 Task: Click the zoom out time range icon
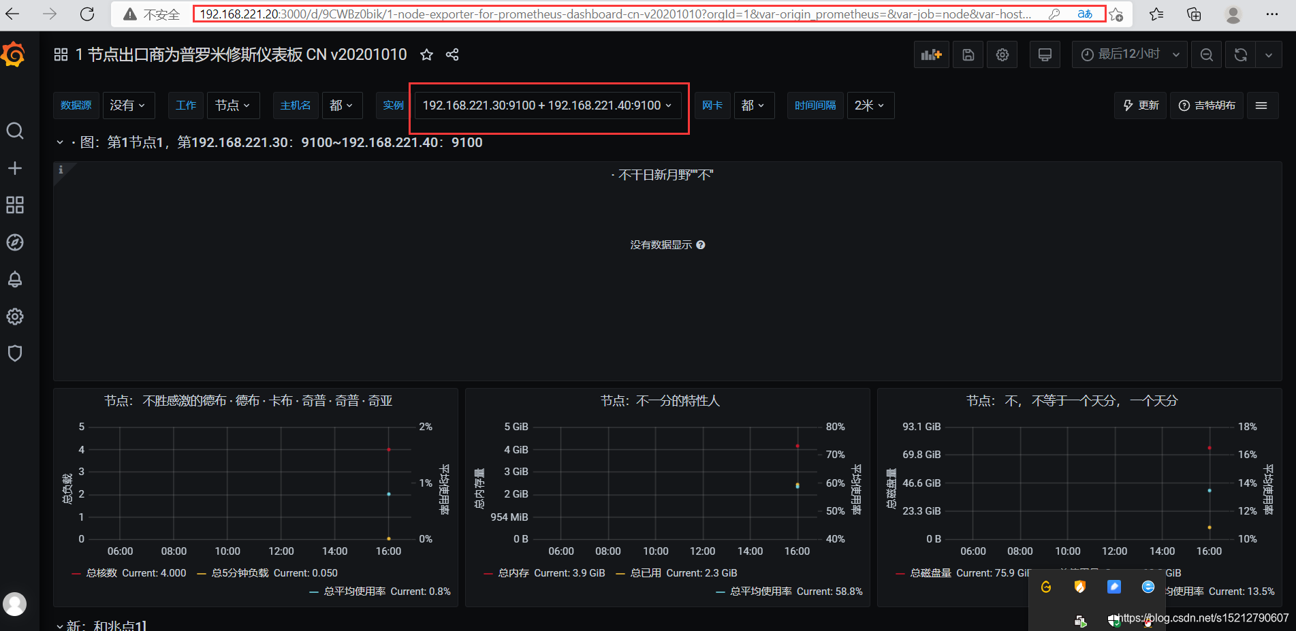[1207, 54]
